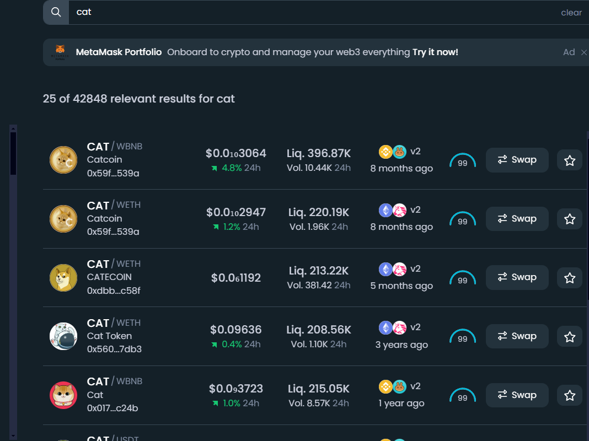Click the Uniswap icon in Catcoin WETH row

(x=400, y=211)
